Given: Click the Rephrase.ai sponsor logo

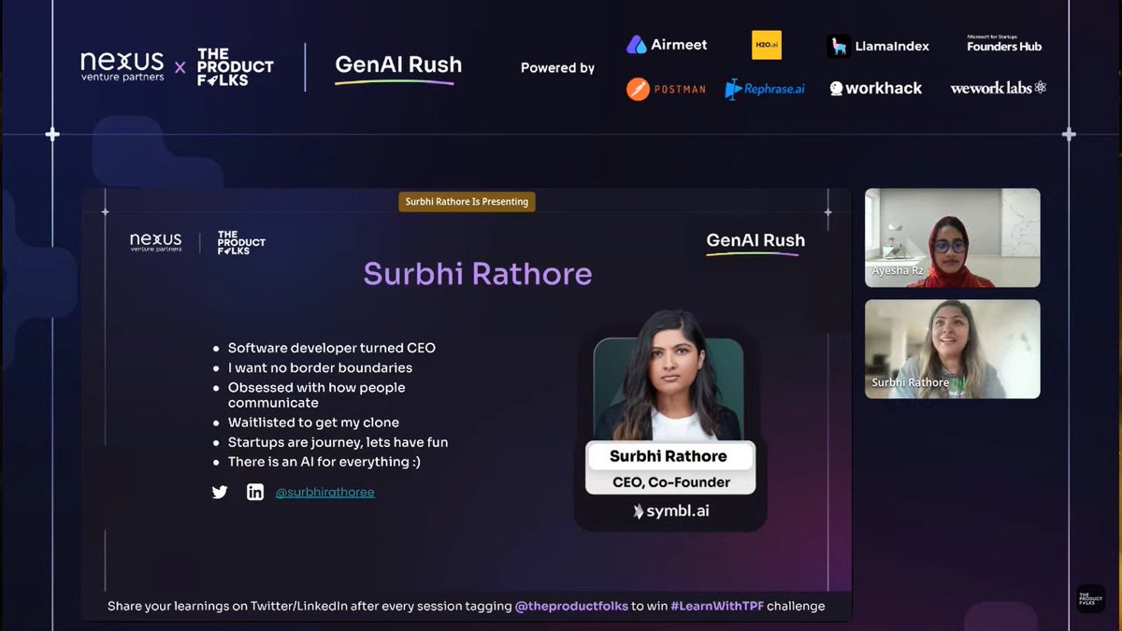Looking at the screenshot, I should (x=765, y=89).
